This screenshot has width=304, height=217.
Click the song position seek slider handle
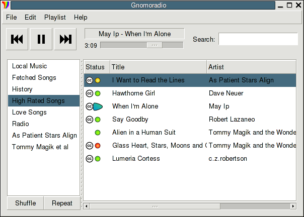click(155, 45)
